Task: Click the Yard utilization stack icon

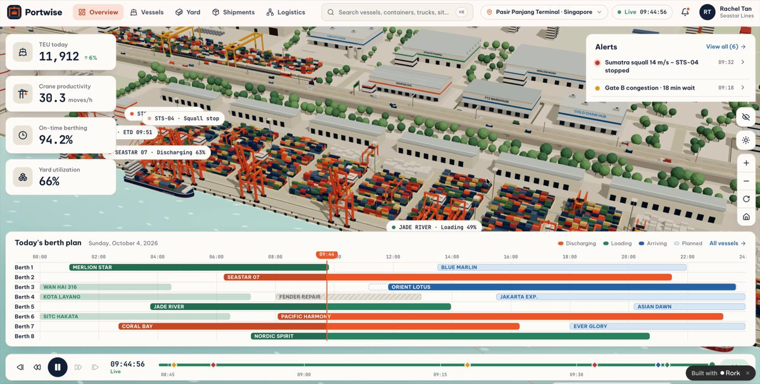Action: pyautogui.click(x=23, y=177)
